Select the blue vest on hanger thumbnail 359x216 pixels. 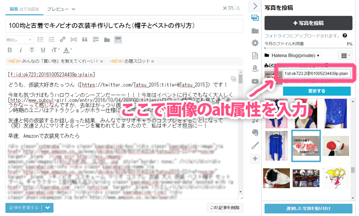tap(276, 146)
